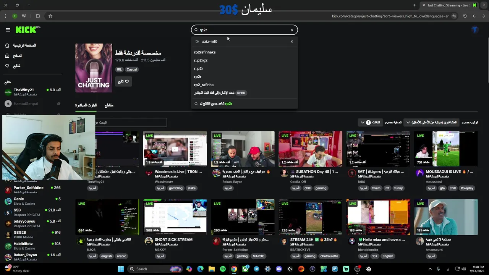The image size is (489, 275).
Task: Click the Roleplay tag under moussaoui stream
Action: 467,188
